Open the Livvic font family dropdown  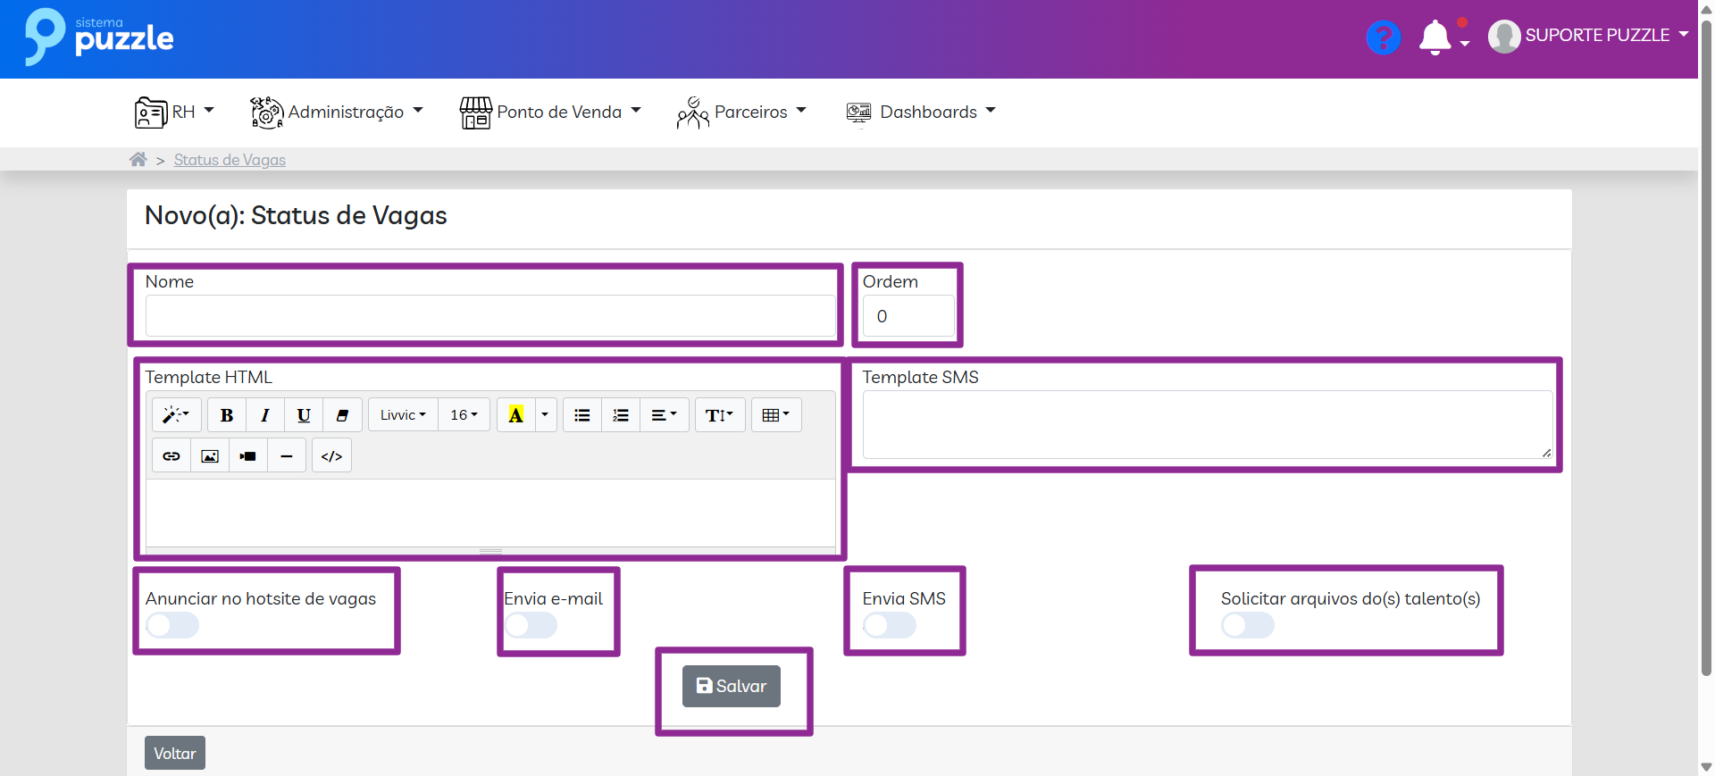tap(403, 415)
